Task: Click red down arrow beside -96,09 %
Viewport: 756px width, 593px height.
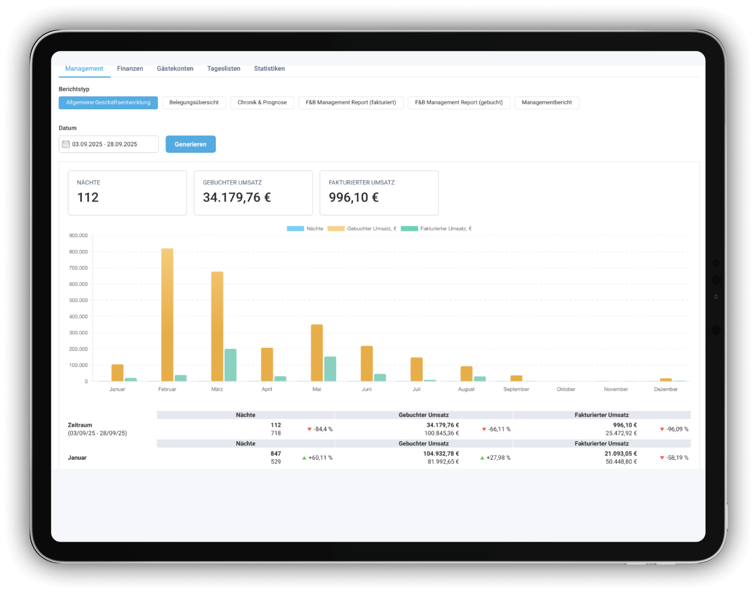Action: [661, 429]
